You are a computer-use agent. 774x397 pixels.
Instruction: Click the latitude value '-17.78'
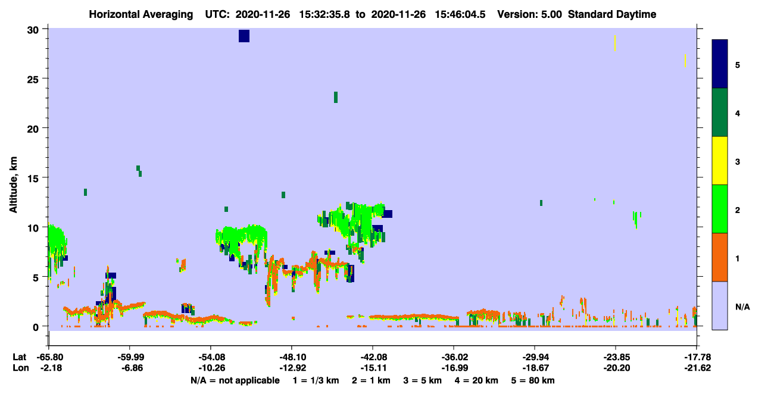697,357
